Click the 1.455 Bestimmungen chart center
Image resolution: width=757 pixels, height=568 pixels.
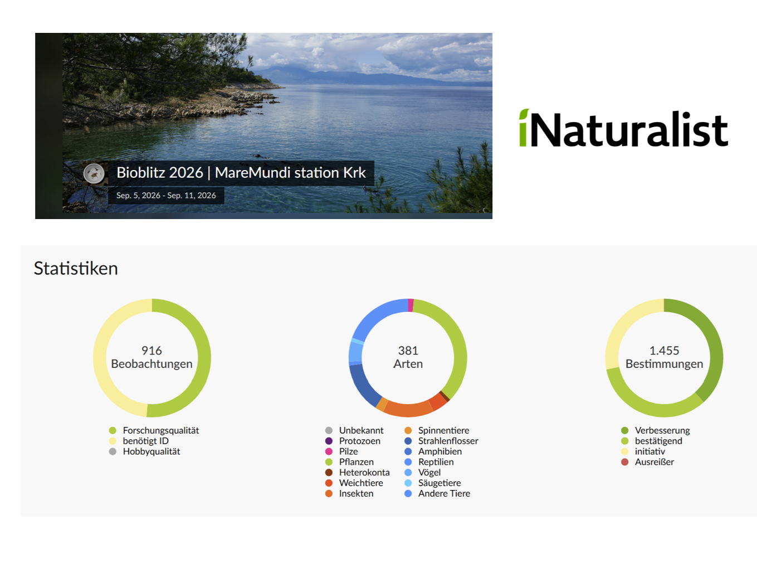point(664,357)
